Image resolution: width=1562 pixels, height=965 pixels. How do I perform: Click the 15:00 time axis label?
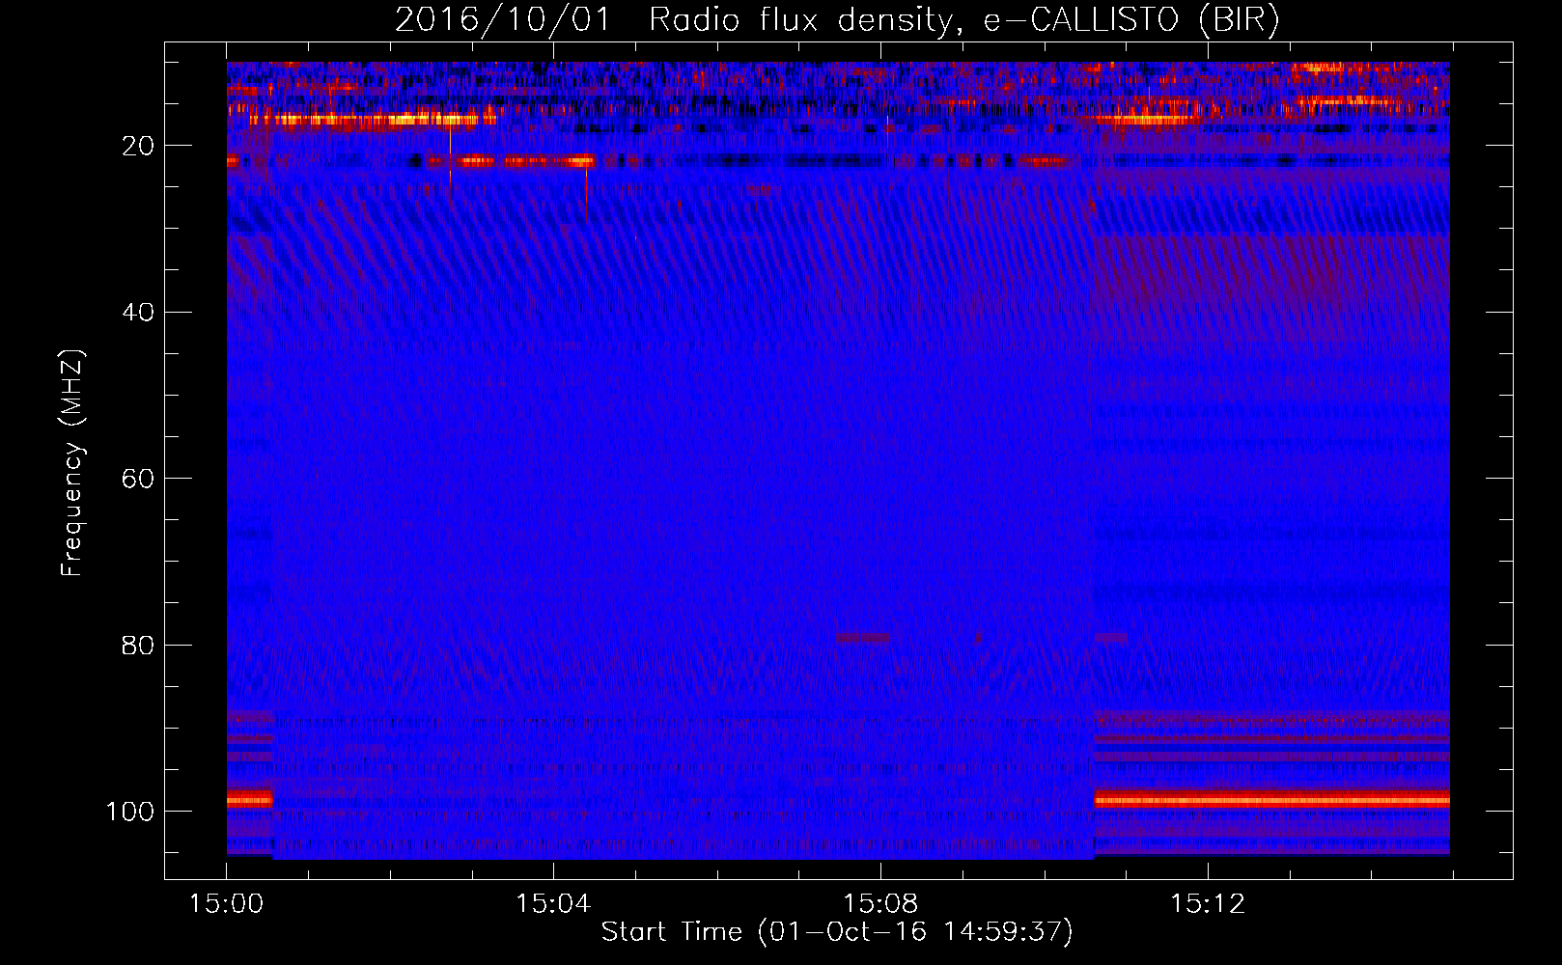point(226,904)
